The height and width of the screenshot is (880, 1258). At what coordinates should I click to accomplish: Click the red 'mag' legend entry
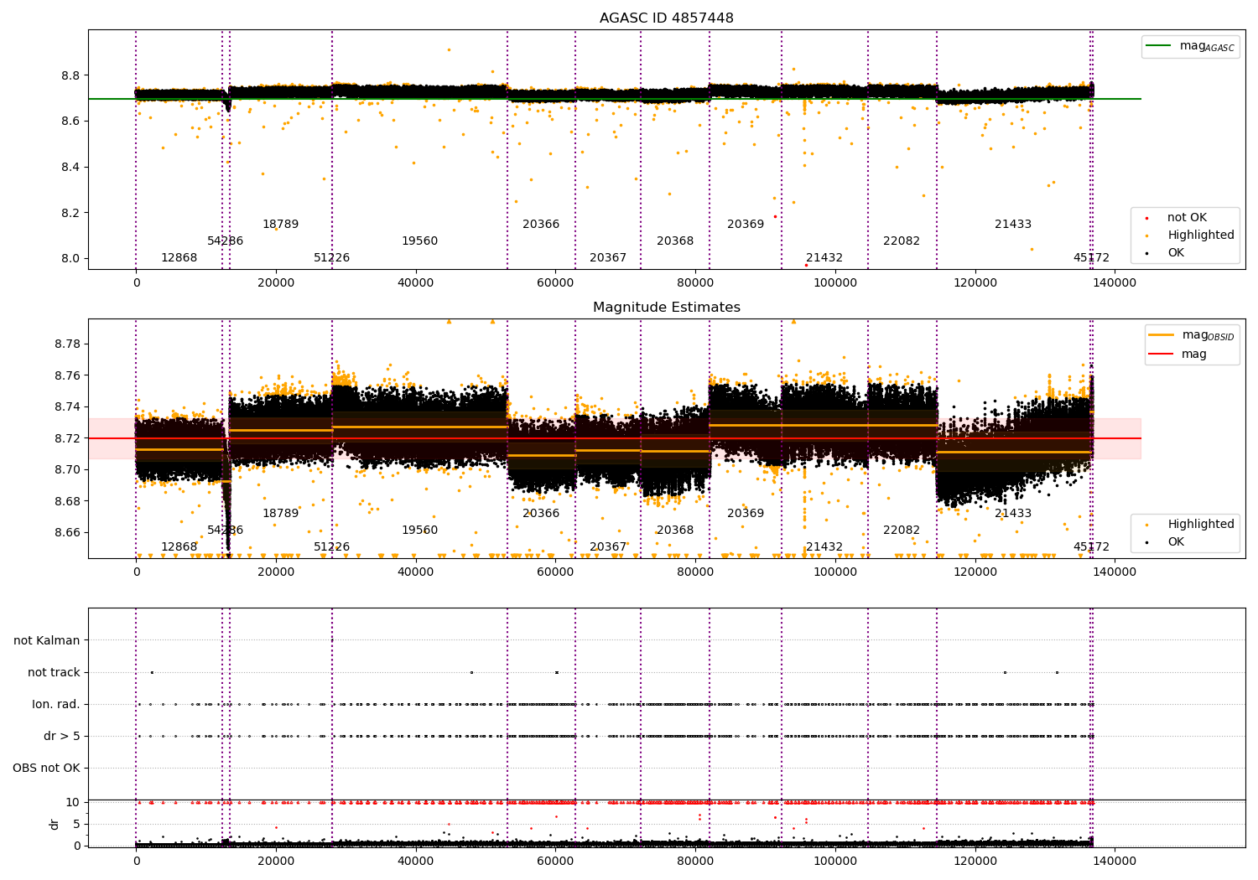[1177, 355]
